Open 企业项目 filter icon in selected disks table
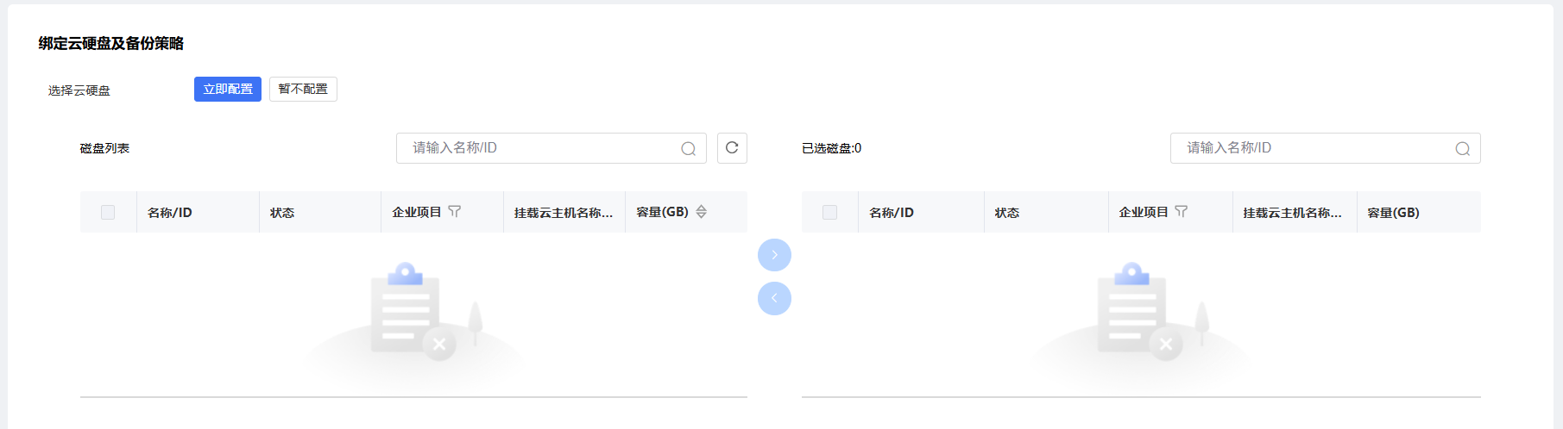Screen dimensions: 1563x429 coord(1182,212)
